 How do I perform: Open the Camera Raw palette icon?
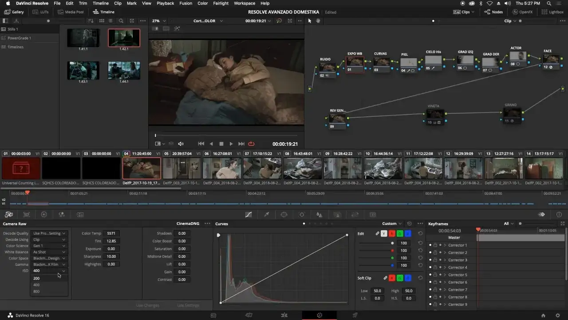(x=8, y=214)
